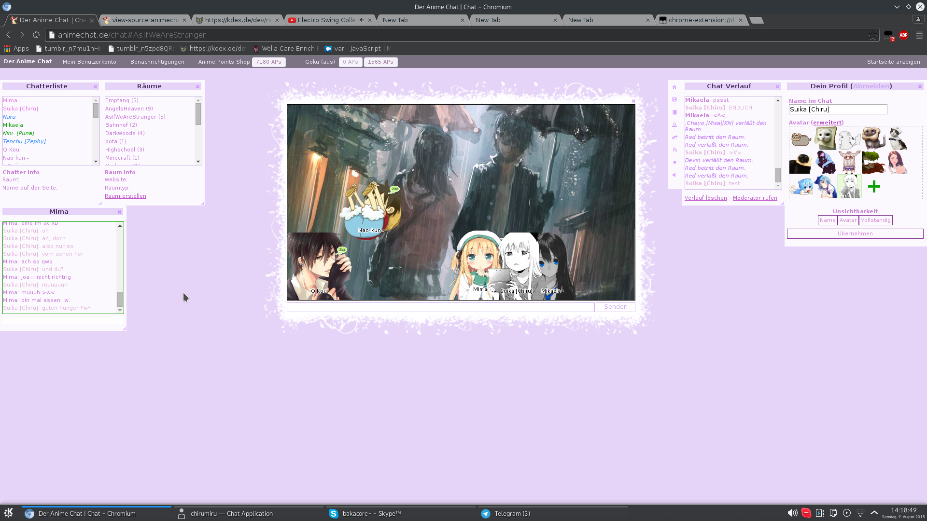Switch to chrome-extension browser tab
Image resolution: width=927 pixels, height=521 pixels.
[x=701, y=20]
